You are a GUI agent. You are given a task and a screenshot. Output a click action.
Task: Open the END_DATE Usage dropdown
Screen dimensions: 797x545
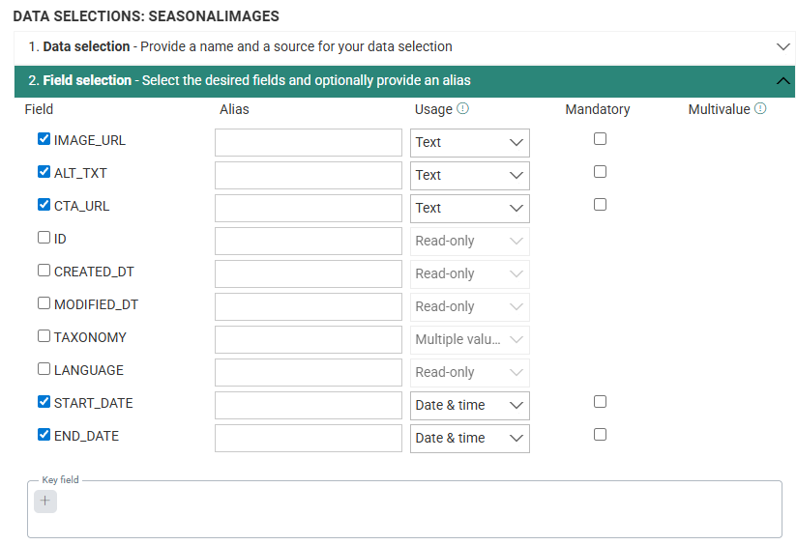pyautogui.click(x=470, y=439)
